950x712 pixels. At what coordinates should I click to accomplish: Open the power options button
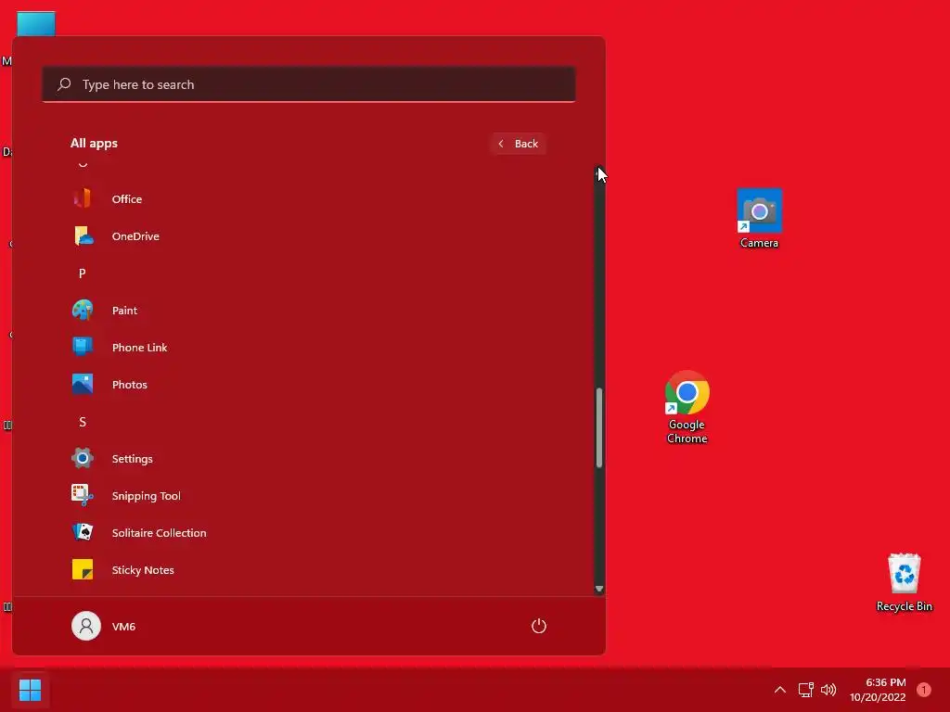539,626
